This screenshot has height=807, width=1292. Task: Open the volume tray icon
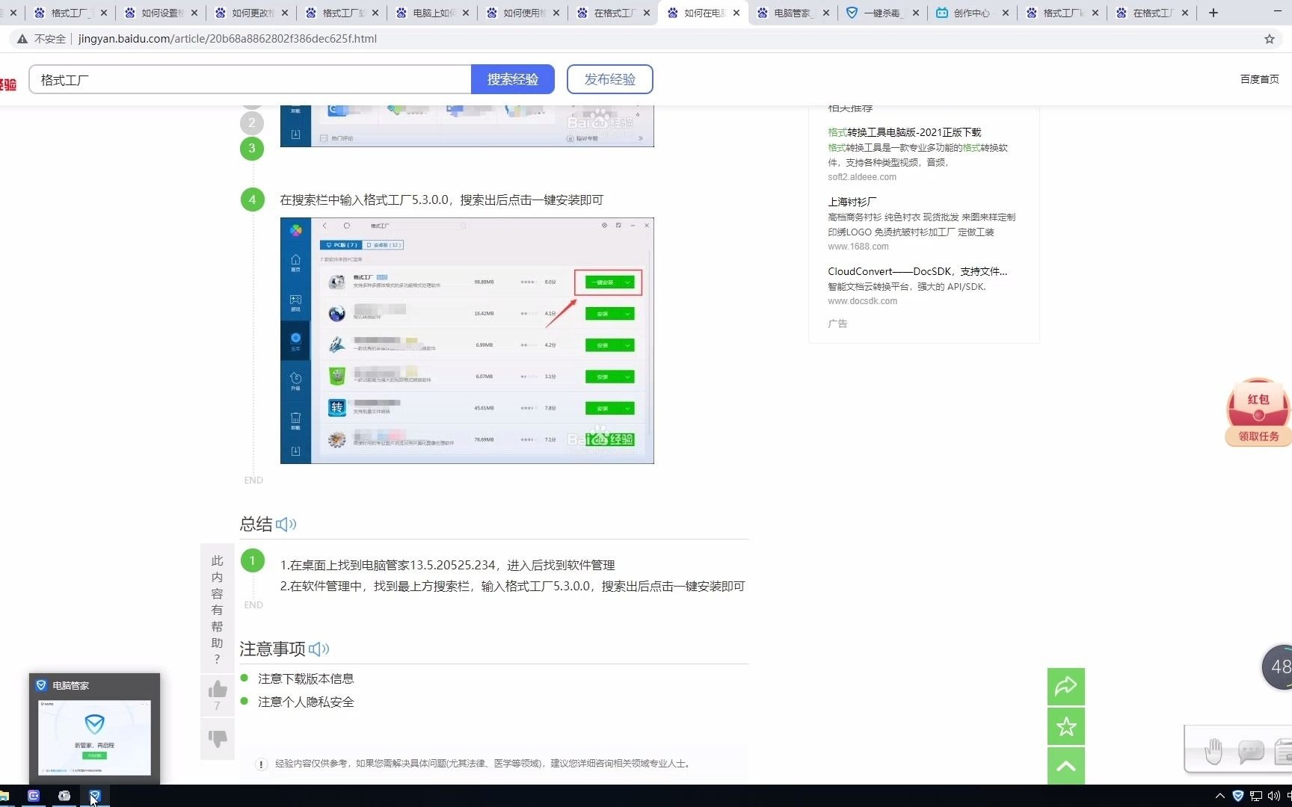[x=1273, y=796]
